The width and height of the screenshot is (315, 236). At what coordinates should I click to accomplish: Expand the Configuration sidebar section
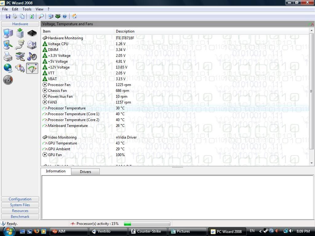point(20,199)
